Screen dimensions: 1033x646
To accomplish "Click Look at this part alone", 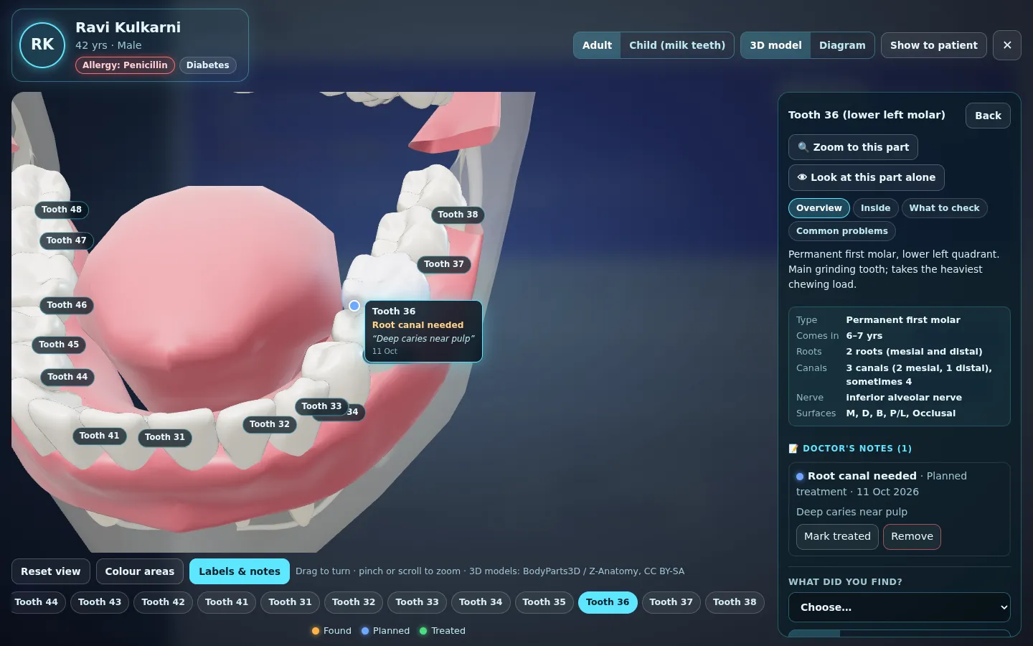I will click(867, 177).
